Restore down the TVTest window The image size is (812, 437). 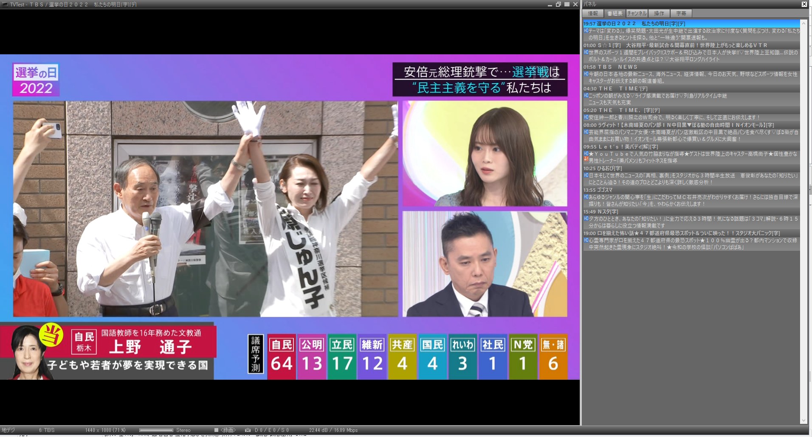[x=558, y=5]
